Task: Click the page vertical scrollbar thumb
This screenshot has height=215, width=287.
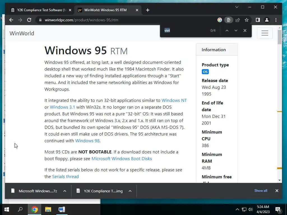Action: 279,37
